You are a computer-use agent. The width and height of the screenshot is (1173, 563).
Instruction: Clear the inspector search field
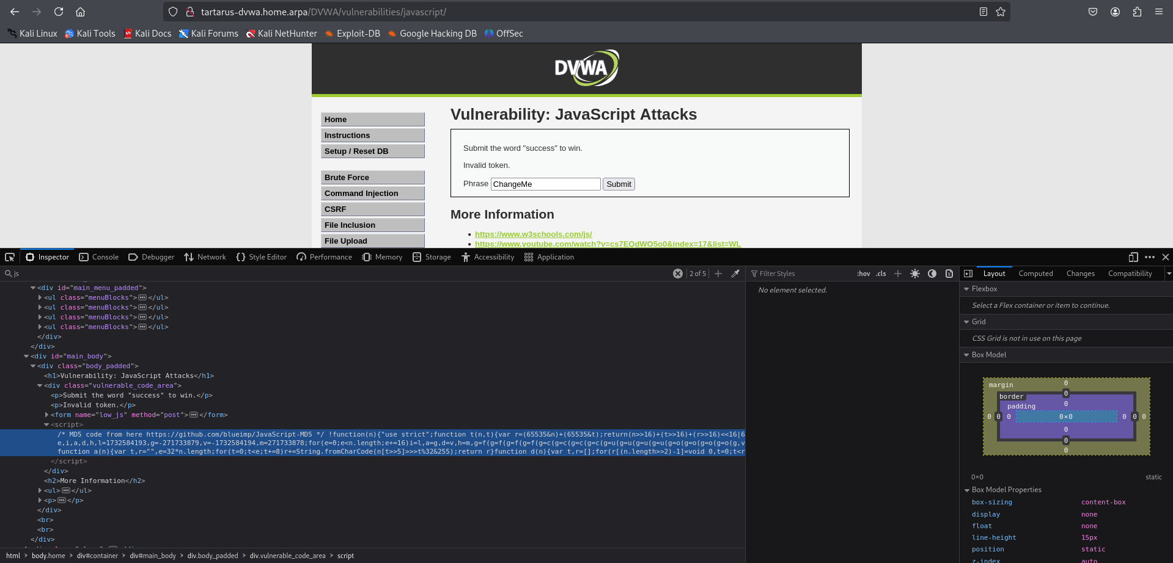coord(677,274)
